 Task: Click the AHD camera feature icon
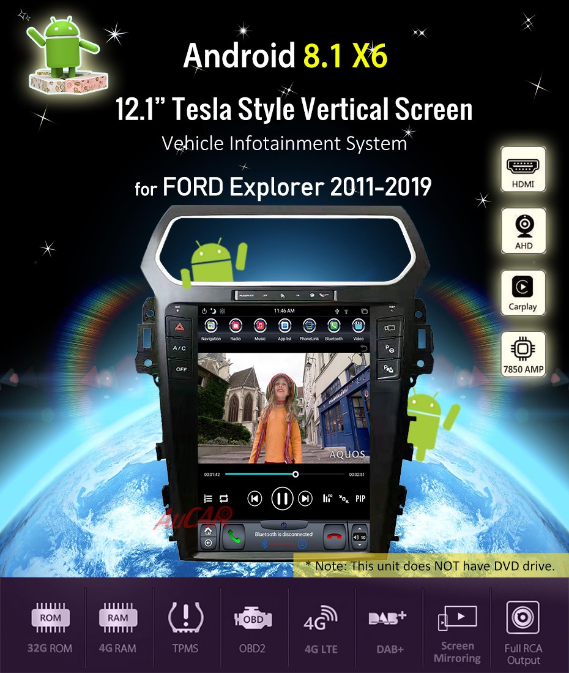point(524,231)
